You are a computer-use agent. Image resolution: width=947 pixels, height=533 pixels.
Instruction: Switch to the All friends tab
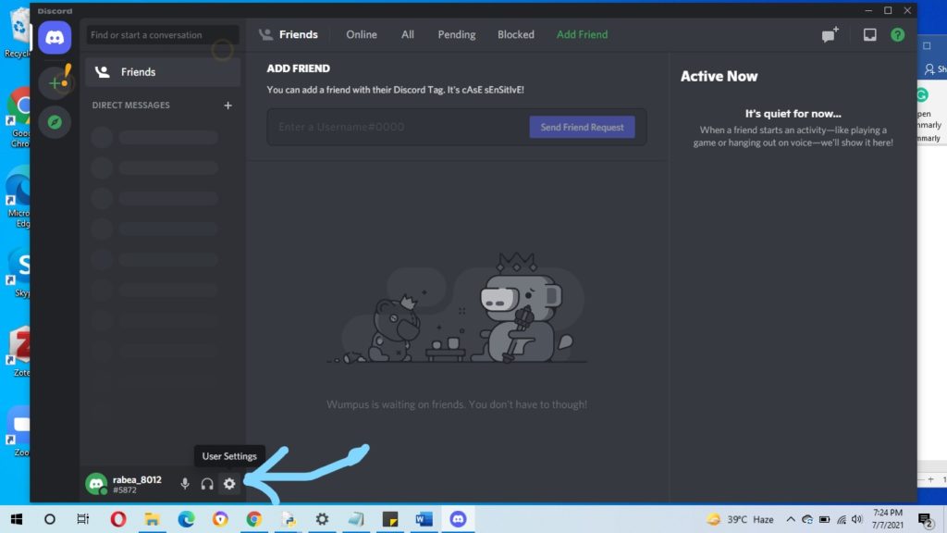[408, 34]
